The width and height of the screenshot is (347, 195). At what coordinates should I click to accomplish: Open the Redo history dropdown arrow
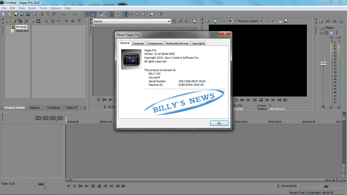(x=81, y=14)
